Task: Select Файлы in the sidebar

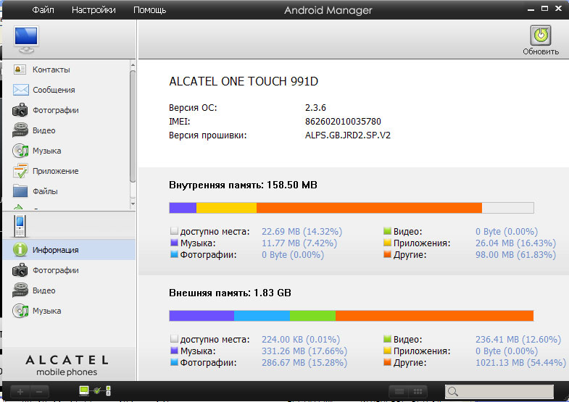Action: pyautogui.click(x=45, y=191)
